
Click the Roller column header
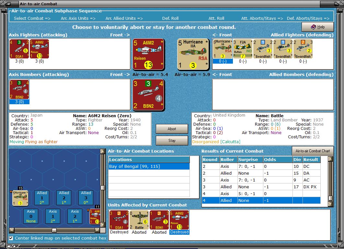(229, 159)
